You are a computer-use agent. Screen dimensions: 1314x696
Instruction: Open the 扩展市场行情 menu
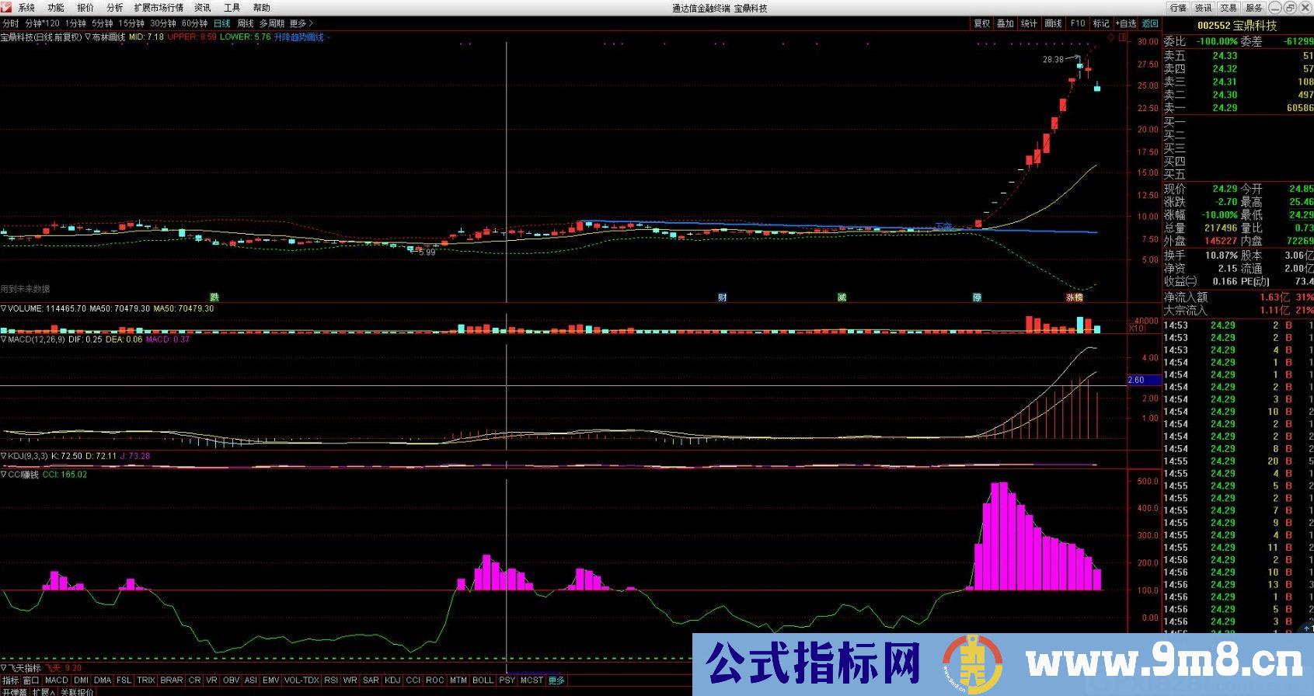point(159,8)
